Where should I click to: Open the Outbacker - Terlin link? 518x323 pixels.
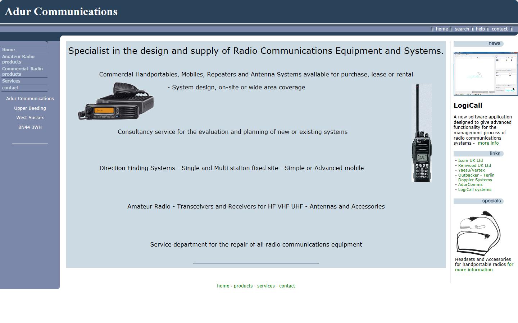pyautogui.click(x=476, y=175)
